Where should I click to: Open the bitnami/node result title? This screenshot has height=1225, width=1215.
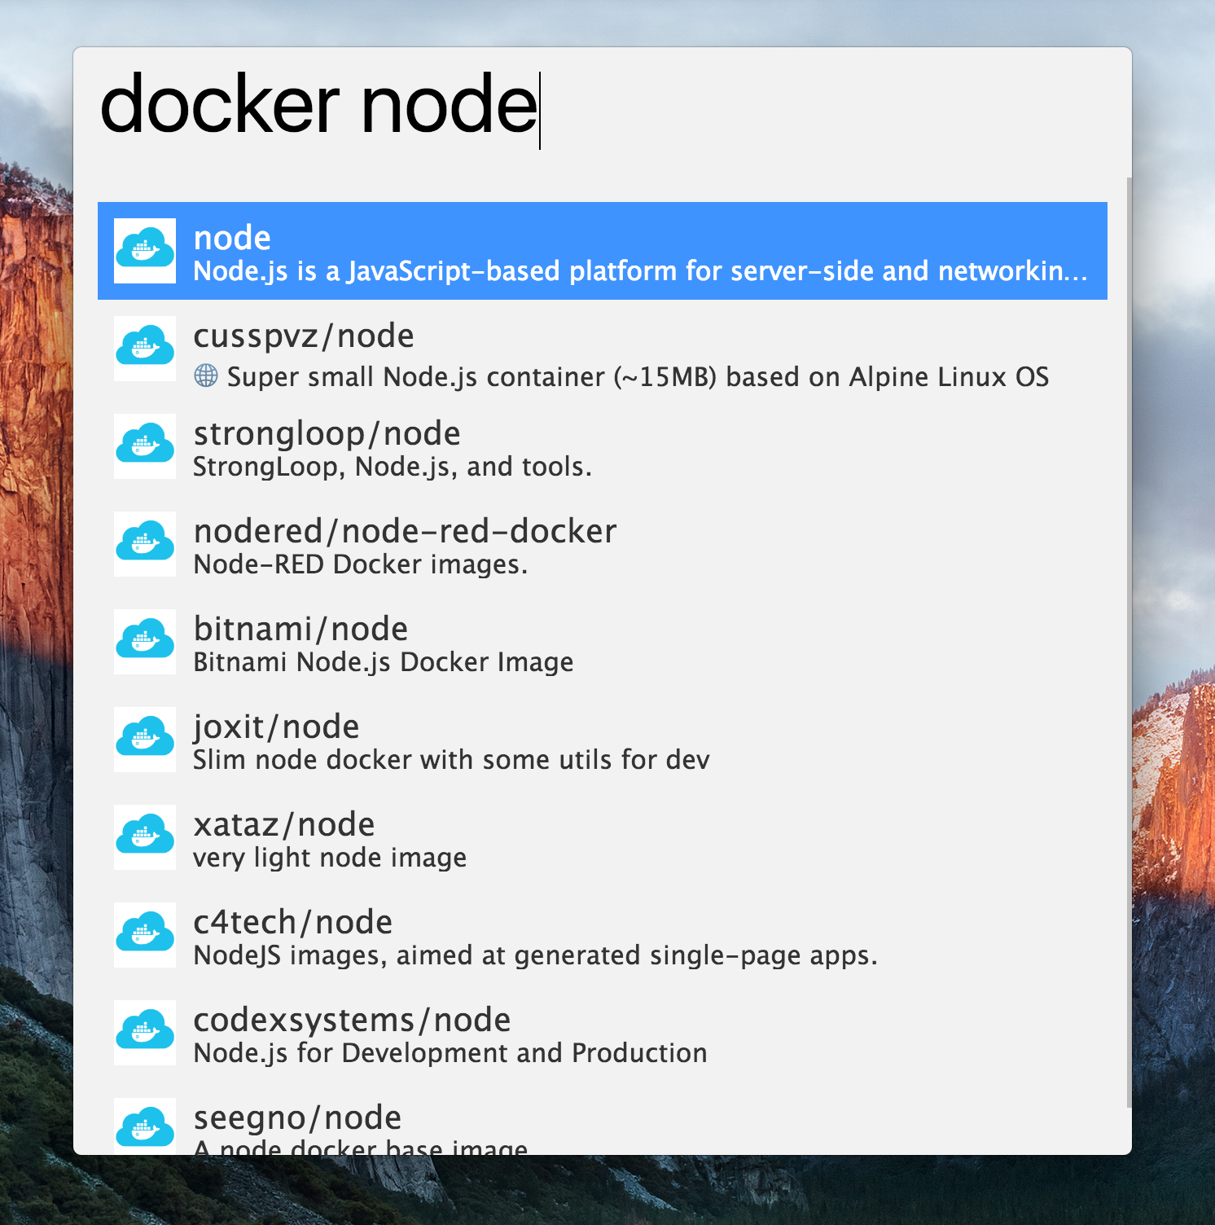(x=300, y=630)
